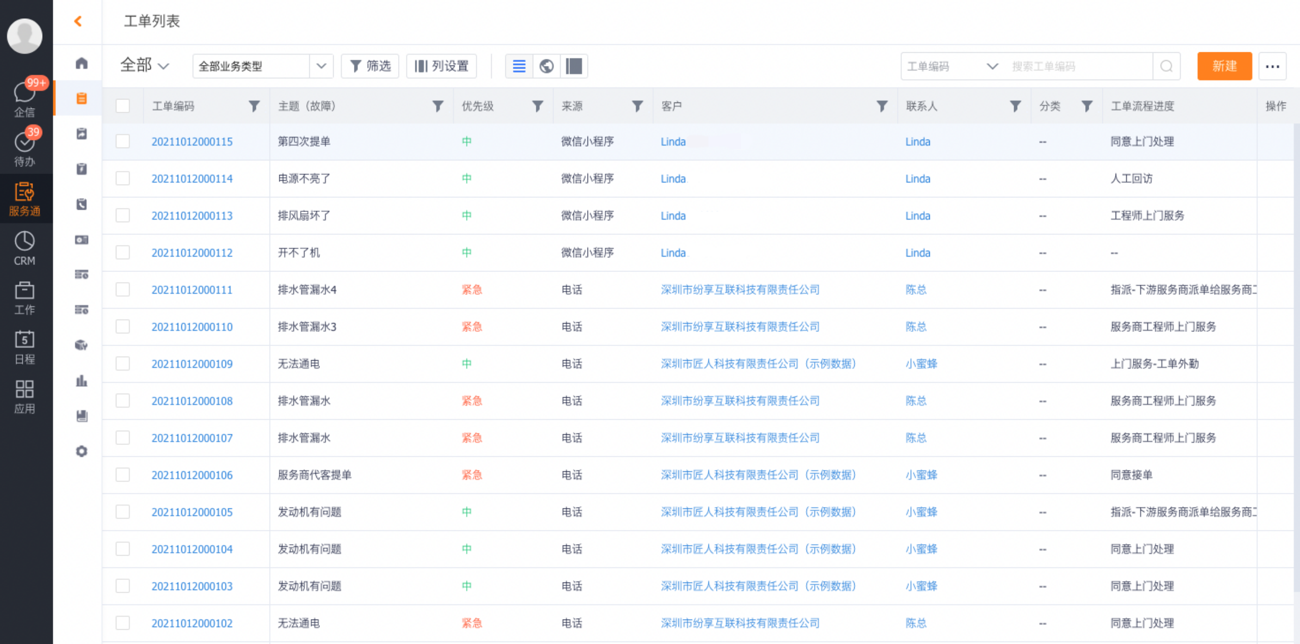Switch to list view icon
The height and width of the screenshot is (644, 1300).
coord(519,66)
